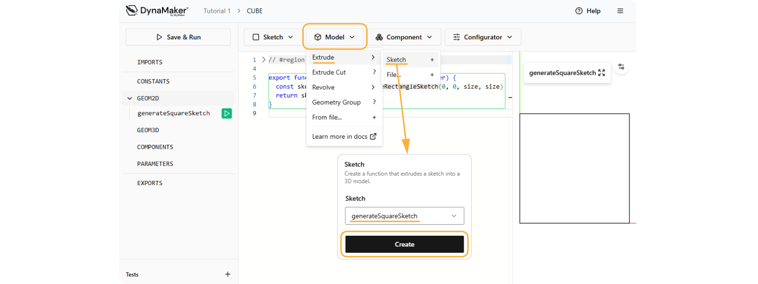
Task: Collapse the GEOM2D section chevron
Action: tap(130, 98)
